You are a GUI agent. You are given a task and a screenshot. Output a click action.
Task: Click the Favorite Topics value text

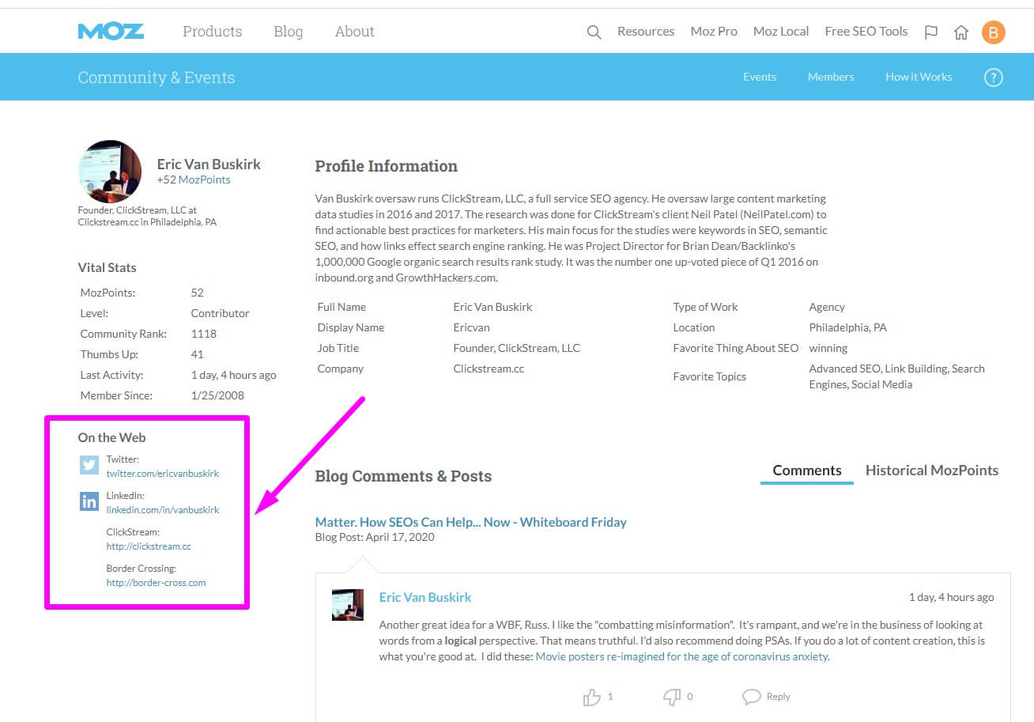pyautogui.click(x=896, y=376)
